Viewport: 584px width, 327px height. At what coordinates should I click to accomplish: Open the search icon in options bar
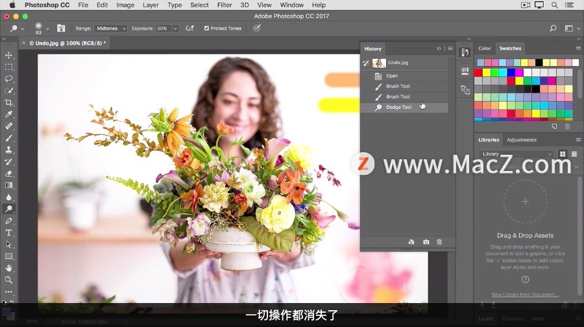coord(553,28)
